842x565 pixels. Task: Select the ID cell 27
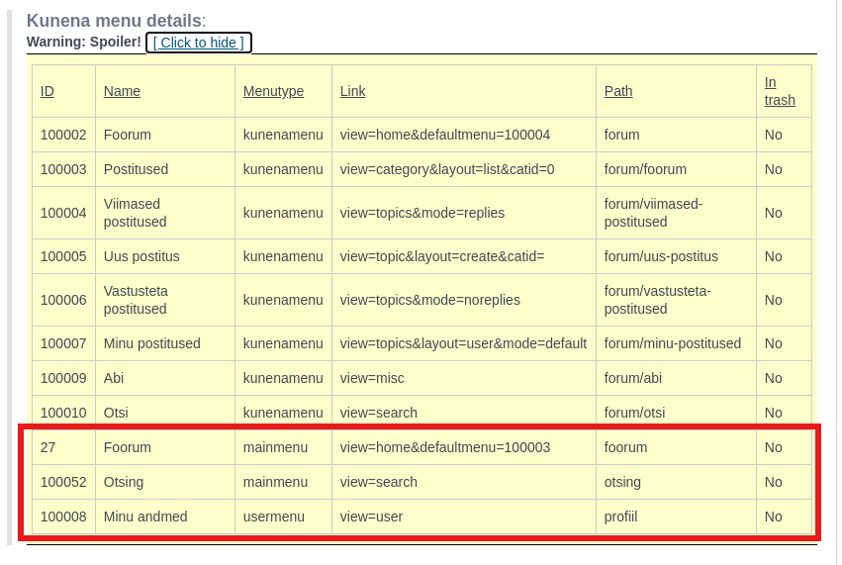pyautogui.click(x=48, y=447)
